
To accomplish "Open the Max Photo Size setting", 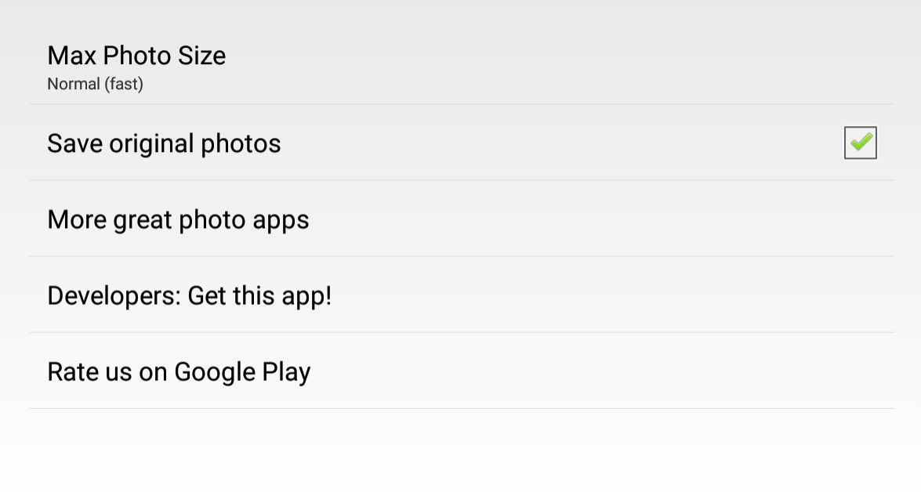I will coord(461,67).
